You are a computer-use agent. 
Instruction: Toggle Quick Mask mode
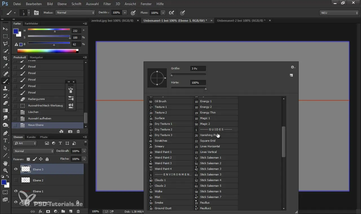[5, 192]
